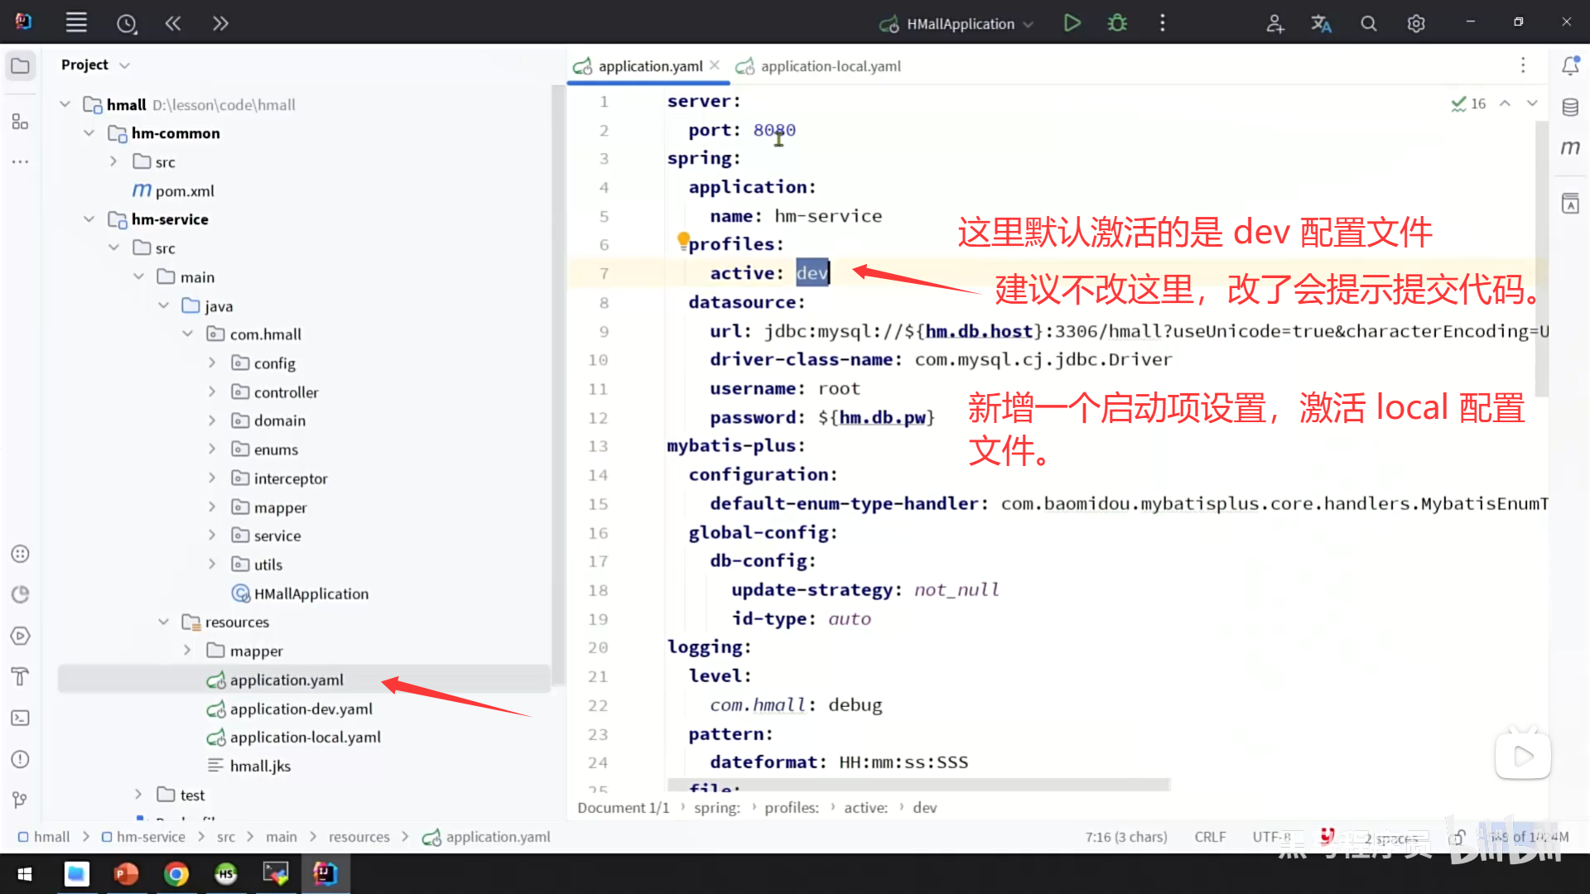1590x894 pixels.
Task: Toggle the Project panel folder button
Action: pos(20,65)
